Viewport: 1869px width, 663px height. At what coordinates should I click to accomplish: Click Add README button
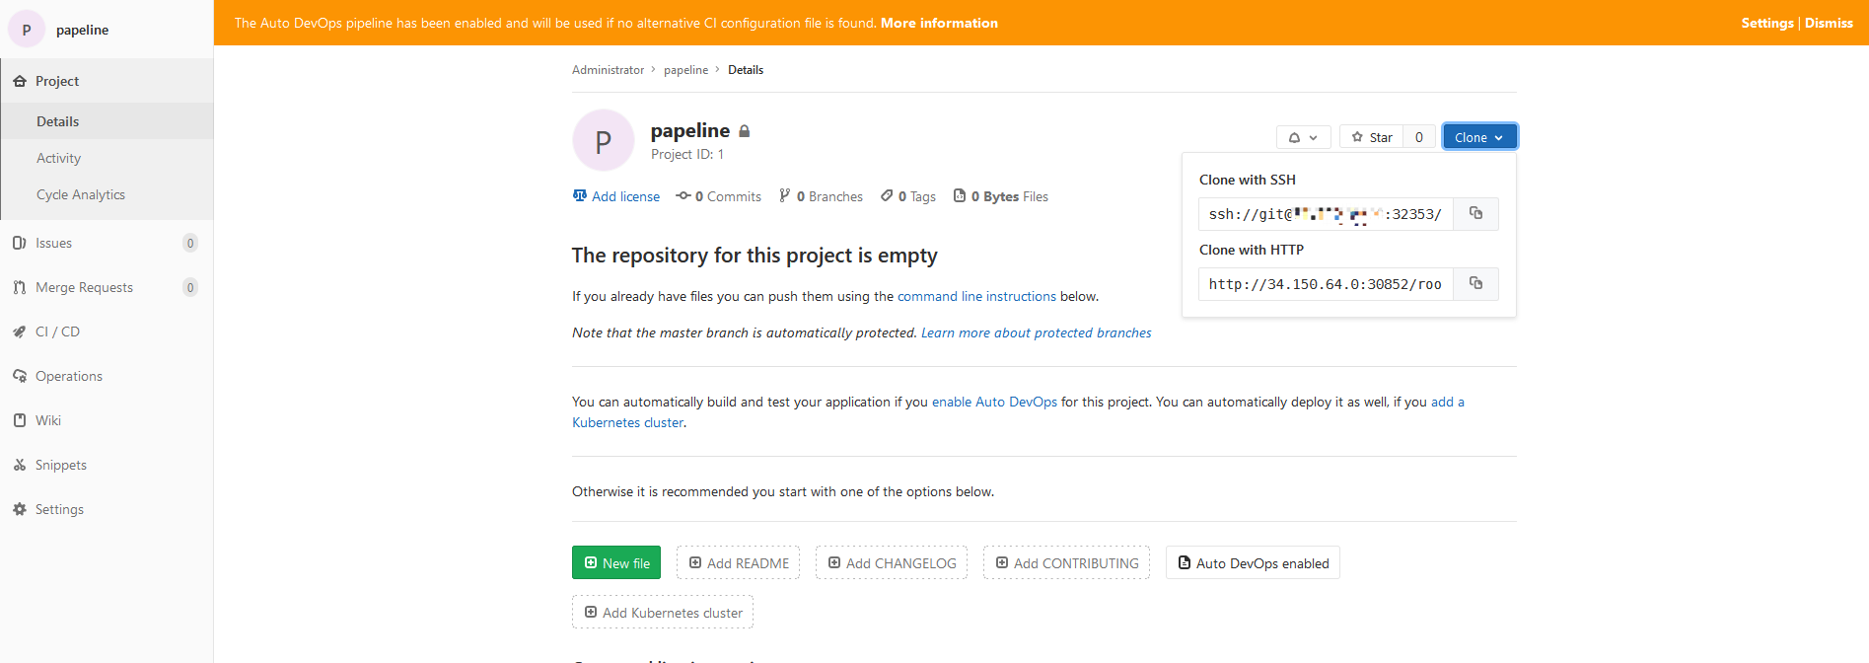click(x=738, y=562)
